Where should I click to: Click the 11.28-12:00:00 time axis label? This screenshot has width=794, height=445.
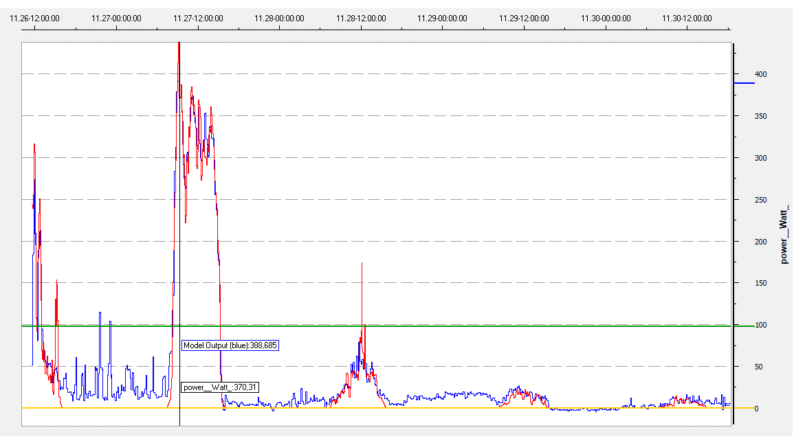click(x=361, y=19)
